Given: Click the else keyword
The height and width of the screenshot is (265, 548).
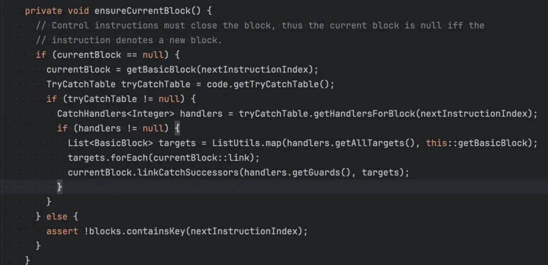Looking at the screenshot, I should (x=56, y=217).
